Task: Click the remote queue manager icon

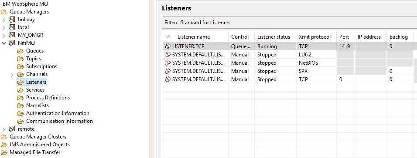Action: 12,129
